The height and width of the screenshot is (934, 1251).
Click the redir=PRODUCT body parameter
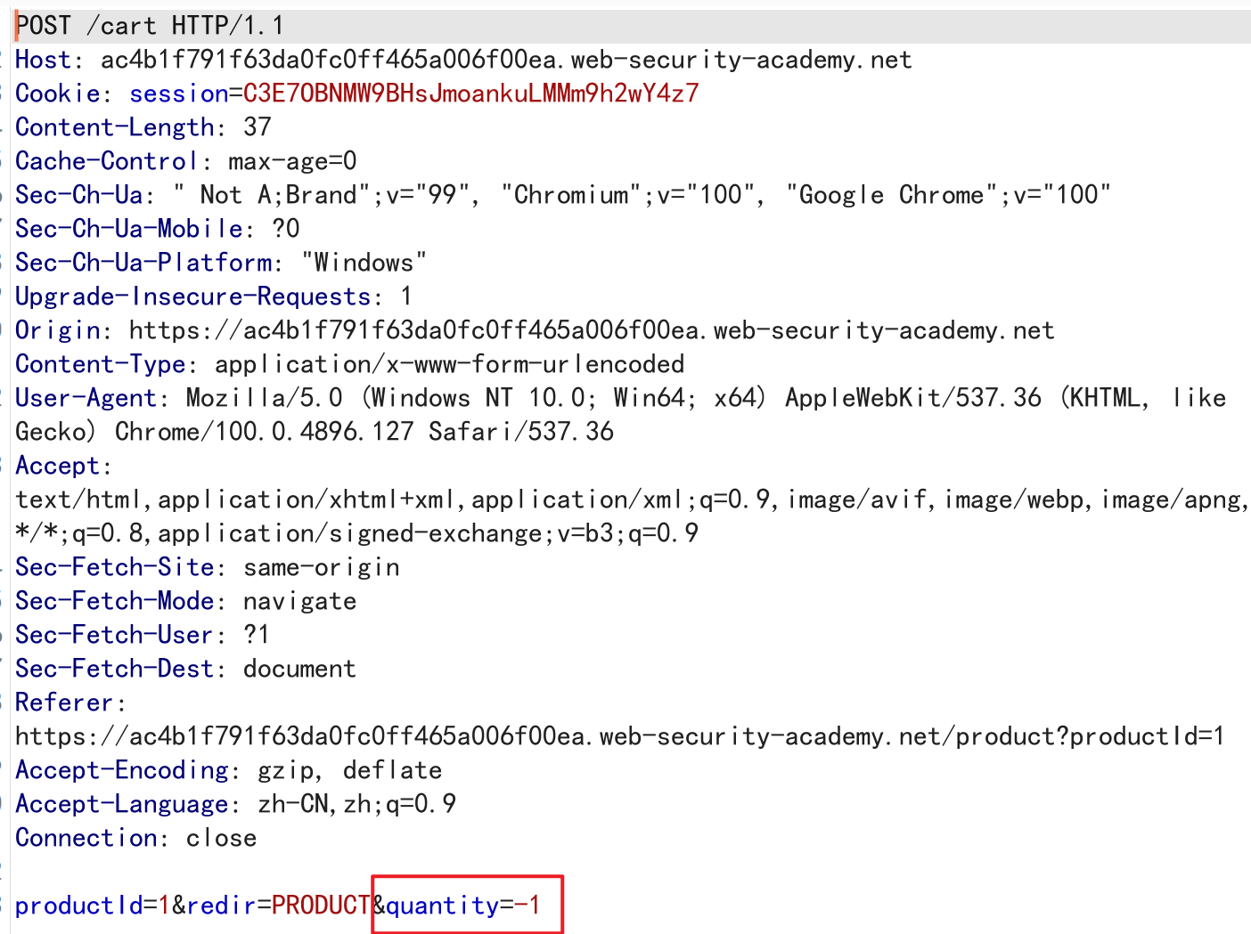click(x=278, y=906)
